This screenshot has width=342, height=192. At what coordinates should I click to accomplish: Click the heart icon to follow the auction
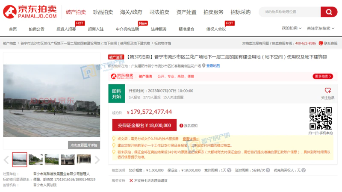[327, 90]
